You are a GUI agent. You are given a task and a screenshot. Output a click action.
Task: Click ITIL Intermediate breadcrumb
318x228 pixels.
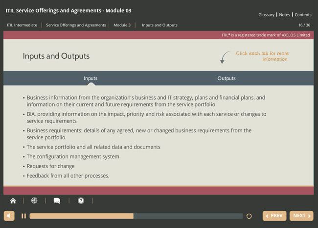22,25
